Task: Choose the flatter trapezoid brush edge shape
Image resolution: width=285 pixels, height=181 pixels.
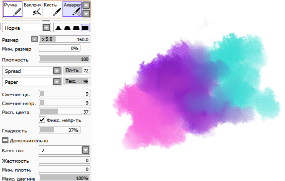Action: click(x=76, y=28)
